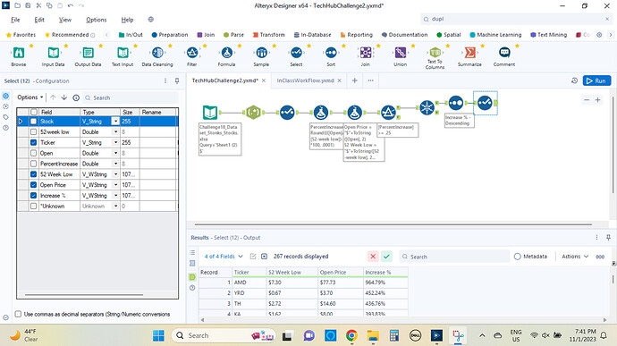
Task: Open the Options dropdown in configuration
Action: click(30, 97)
